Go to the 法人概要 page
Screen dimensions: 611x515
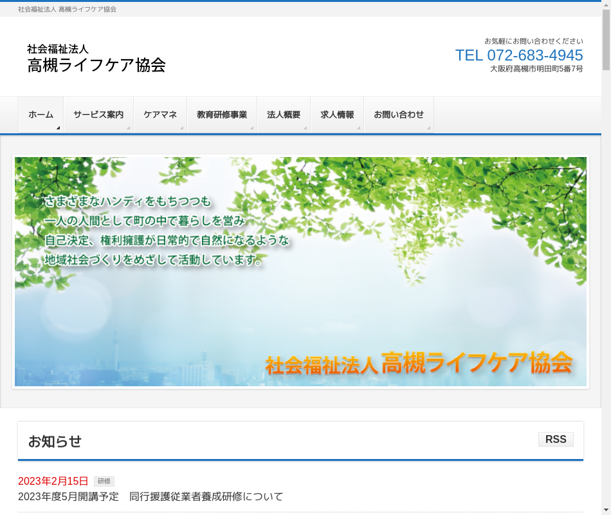[x=284, y=115]
